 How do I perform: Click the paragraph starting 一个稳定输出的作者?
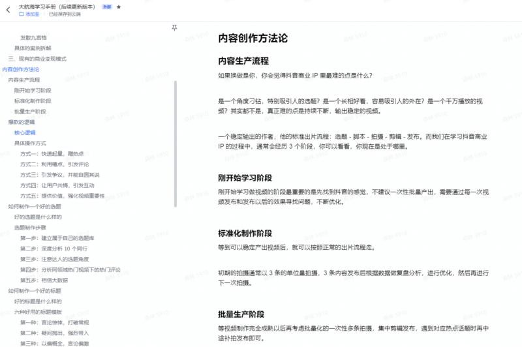pos(352,142)
